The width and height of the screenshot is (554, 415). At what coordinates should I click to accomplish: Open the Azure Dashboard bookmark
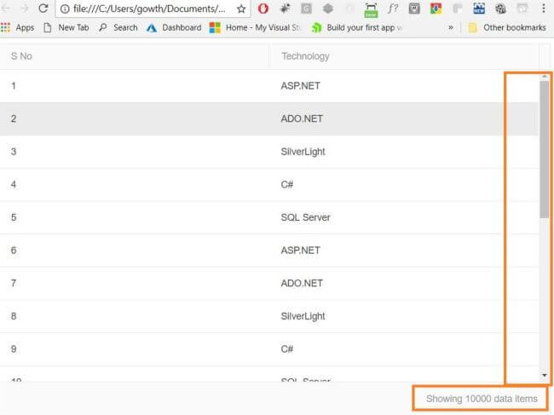174,27
